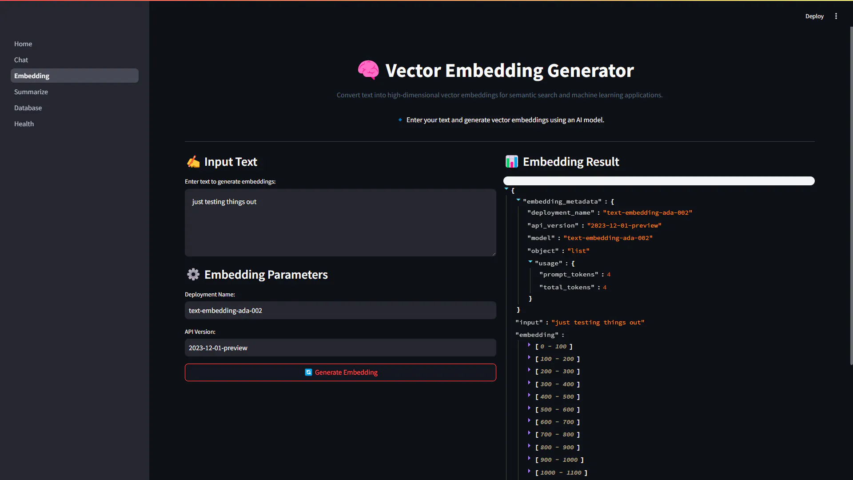Click the Embedding Parameters heading
This screenshot has height=480, width=853.
click(x=266, y=275)
